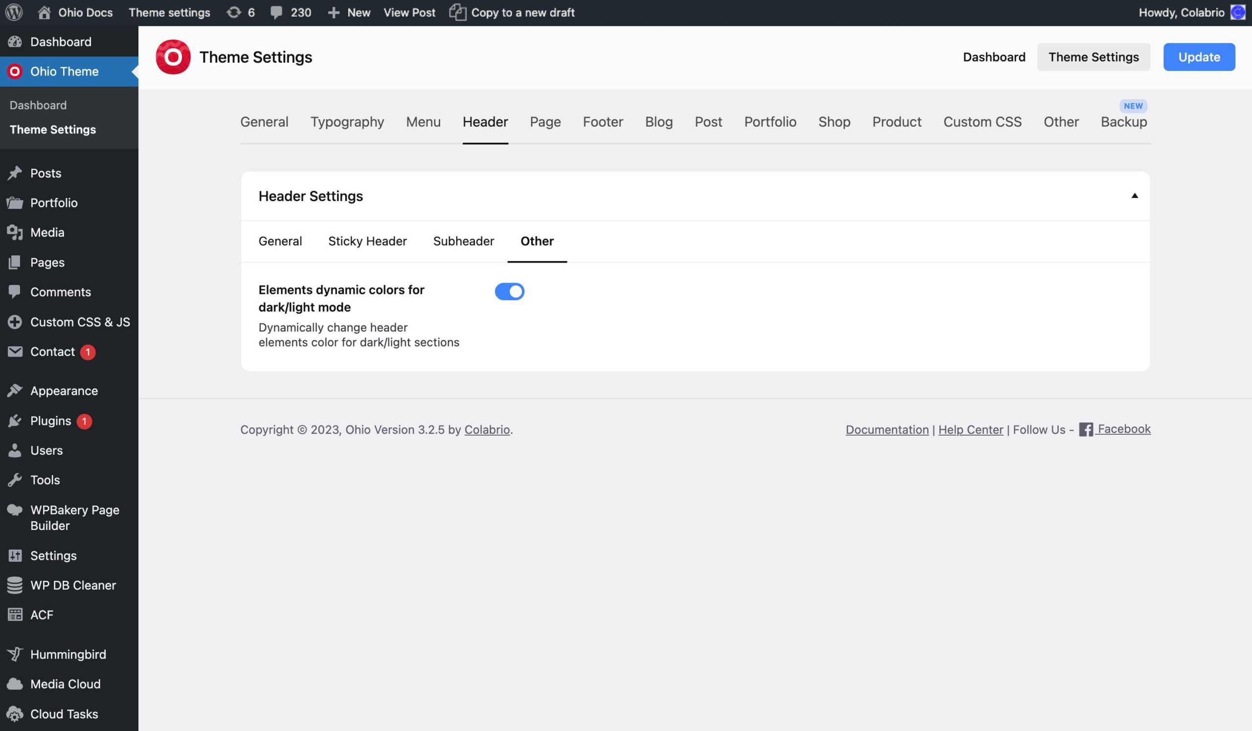Click View Post in the admin bar
Screen dimensions: 1252x731
pos(409,12)
